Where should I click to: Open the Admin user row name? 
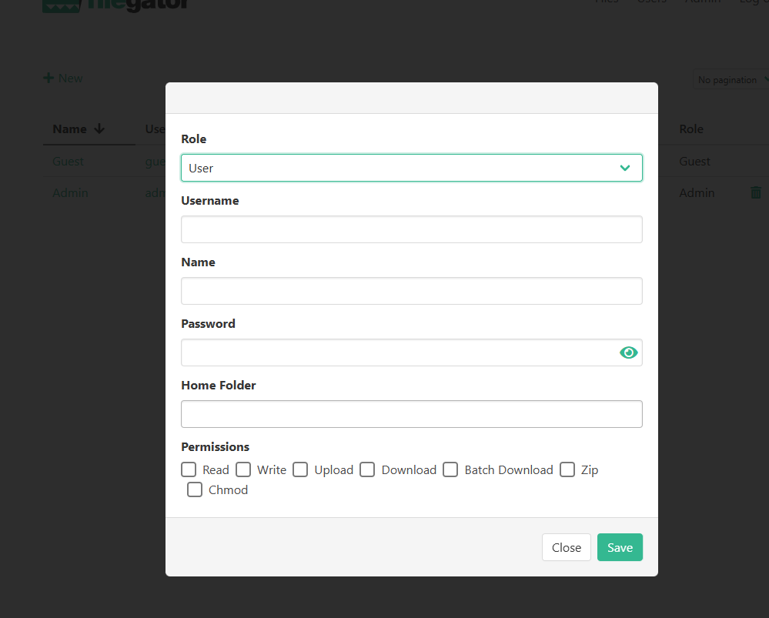[70, 192]
